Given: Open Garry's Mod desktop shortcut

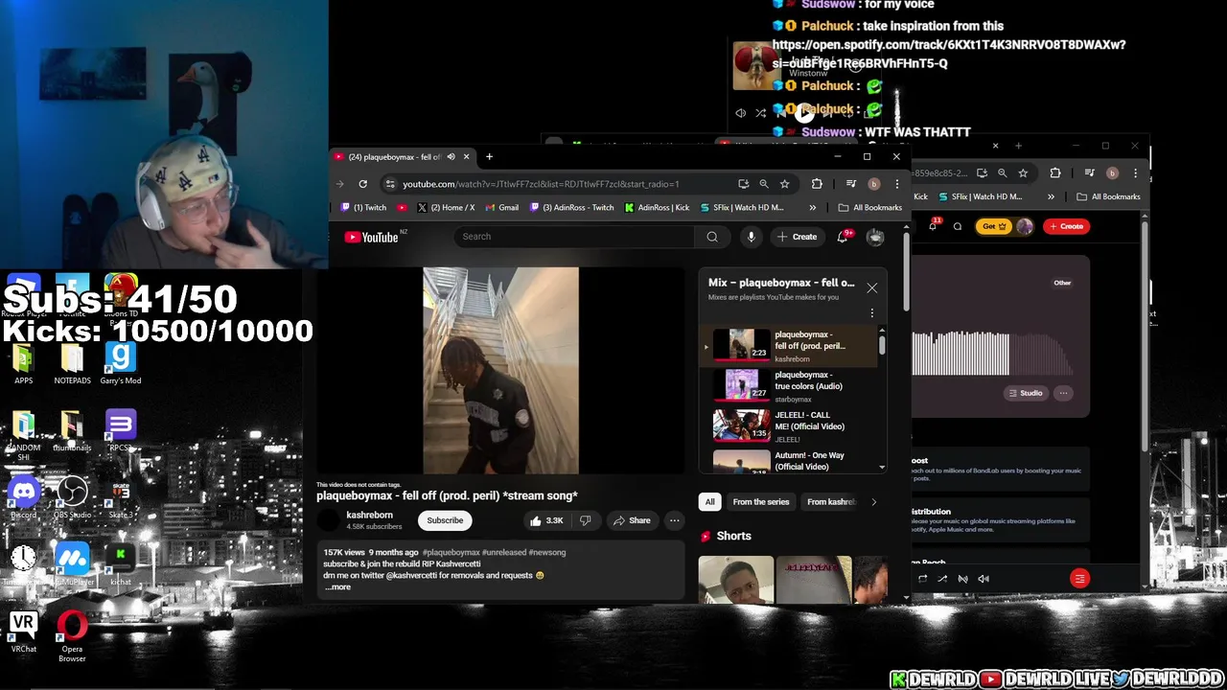Looking at the screenshot, I should click(x=121, y=363).
